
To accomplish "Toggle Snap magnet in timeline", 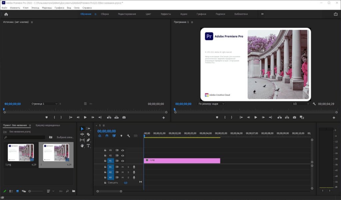I will pos(107,136).
